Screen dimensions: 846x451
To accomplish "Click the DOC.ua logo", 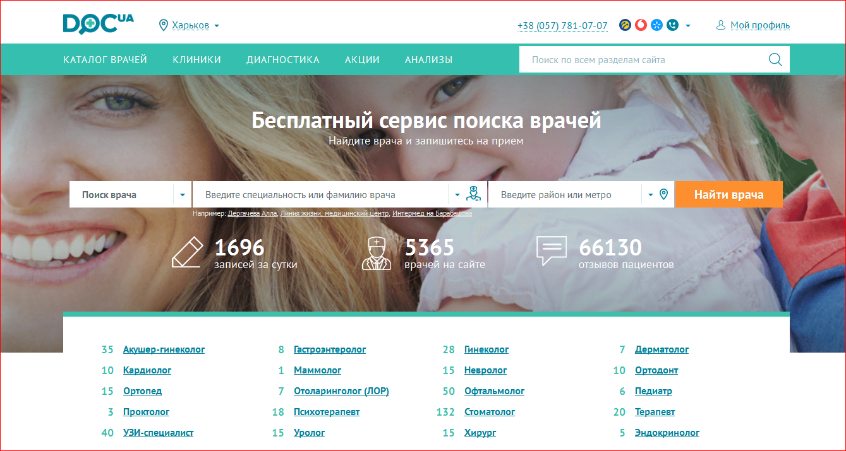I will (x=98, y=24).
